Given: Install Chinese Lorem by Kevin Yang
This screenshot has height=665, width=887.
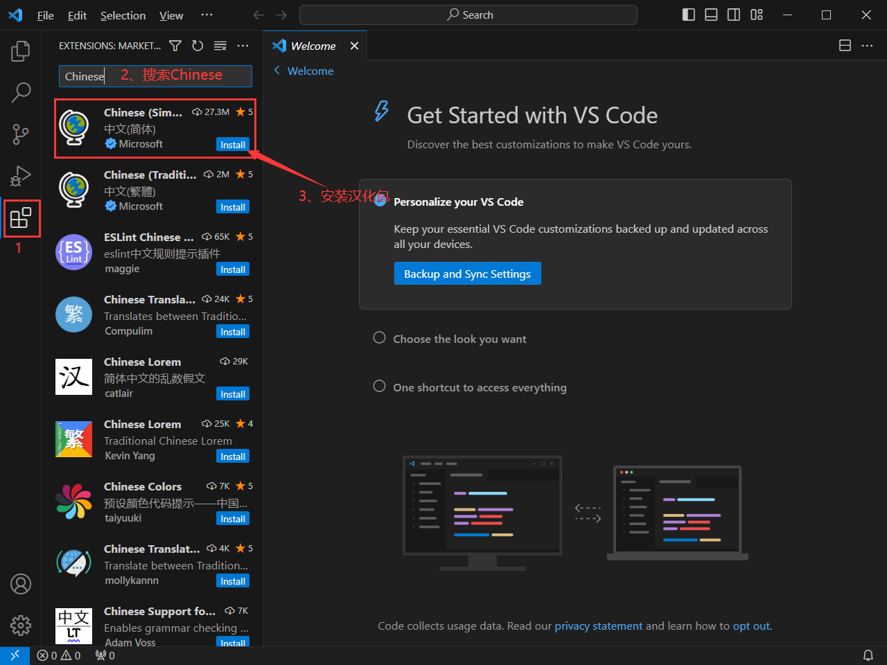Looking at the screenshot, I should click(x=233, y=456).
